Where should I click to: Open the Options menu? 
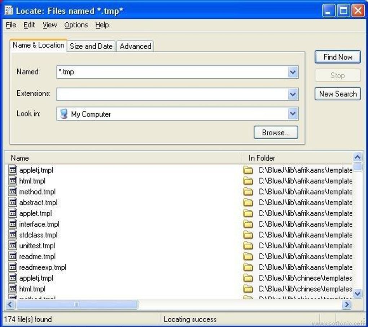point(76,25)
